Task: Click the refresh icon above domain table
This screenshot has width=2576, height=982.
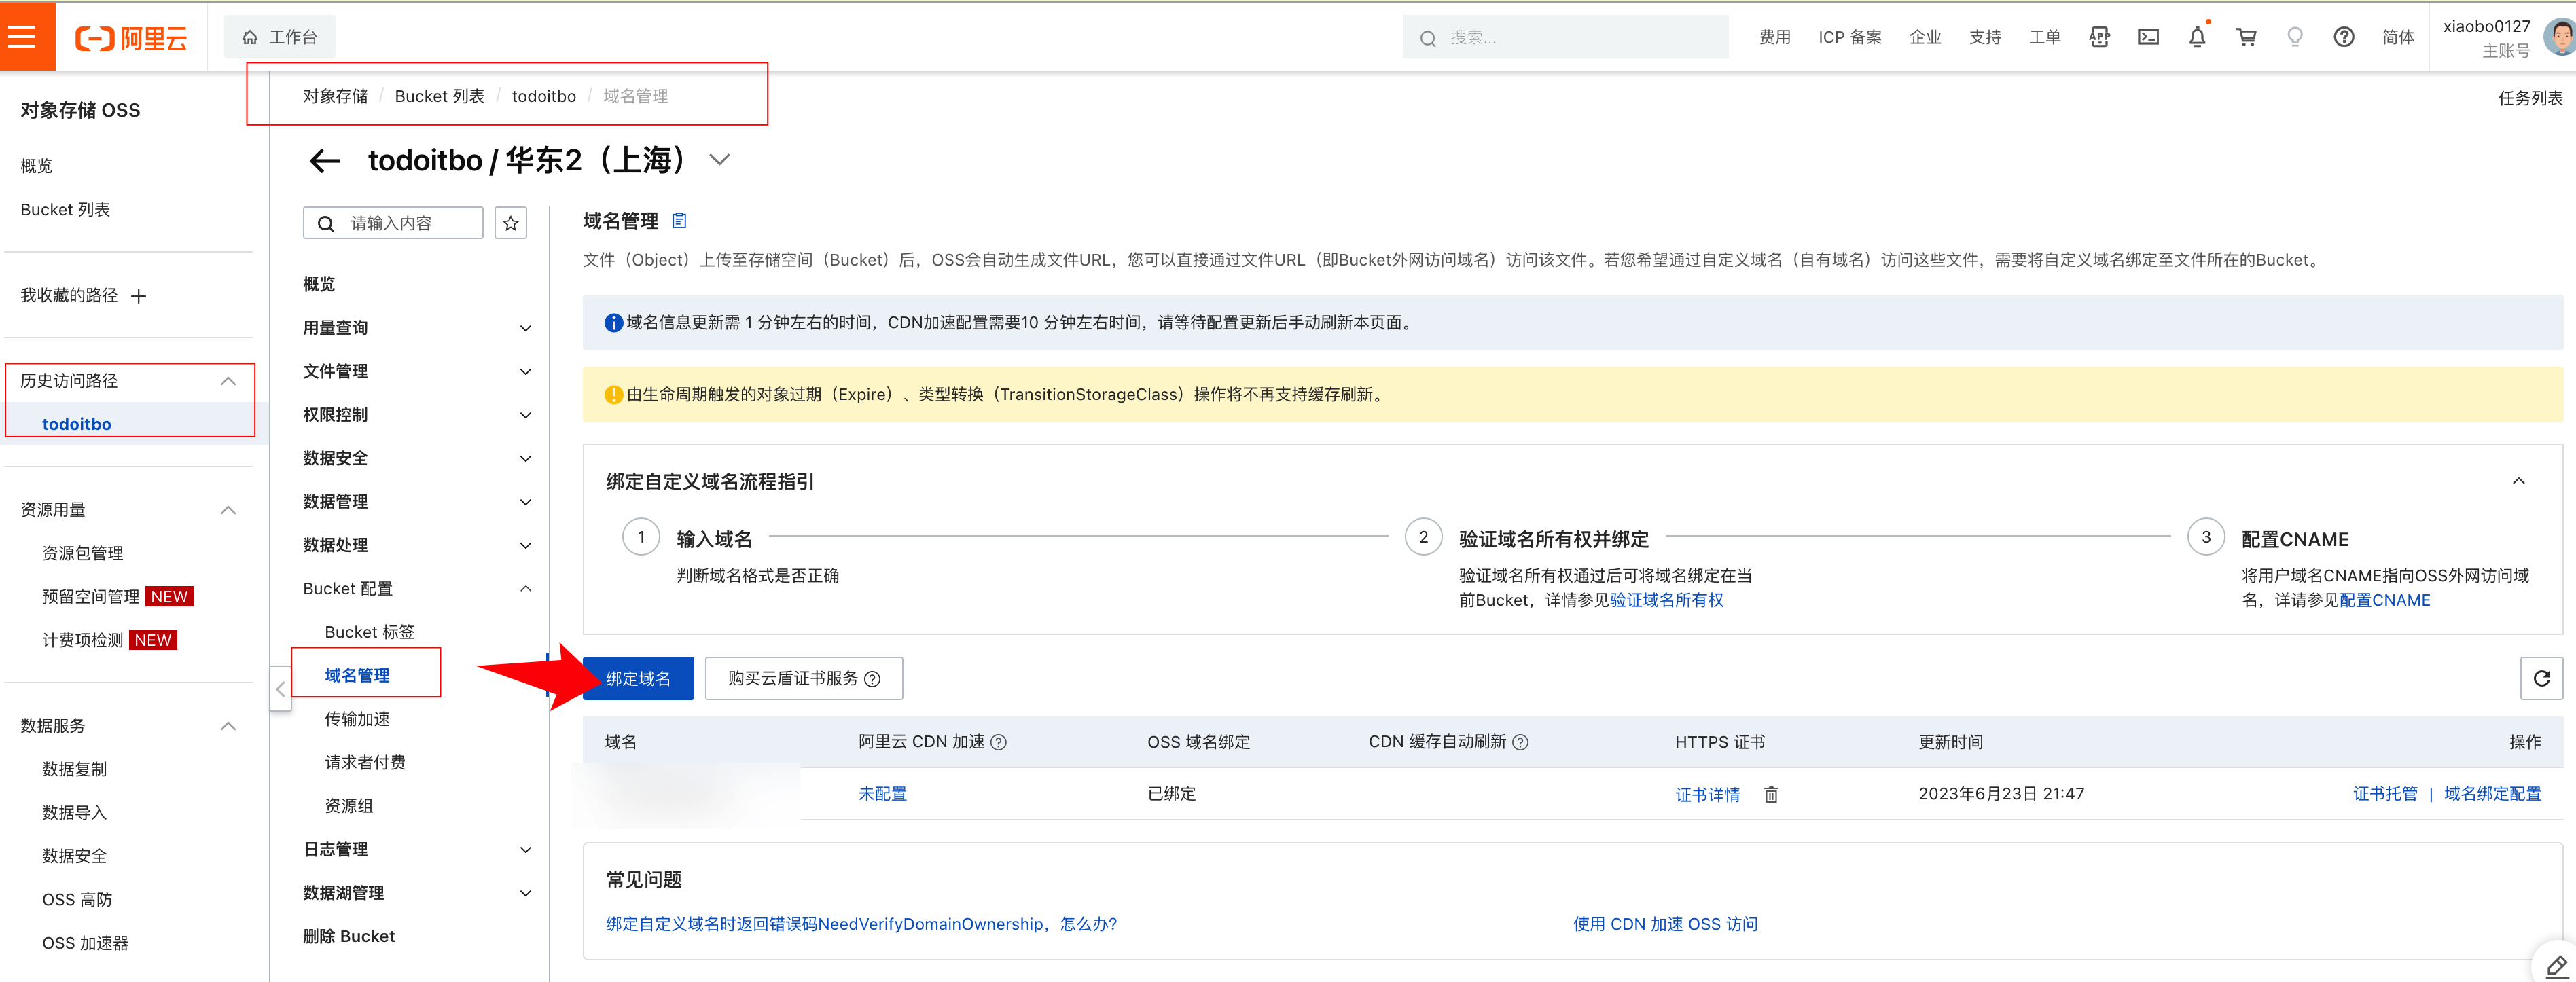Action: point(2541,679)
